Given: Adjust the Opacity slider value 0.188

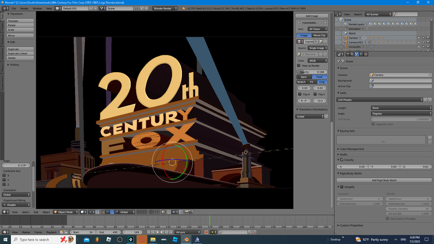Looking at the screenshot, I should pyautogui.click(x=312, y=72).
